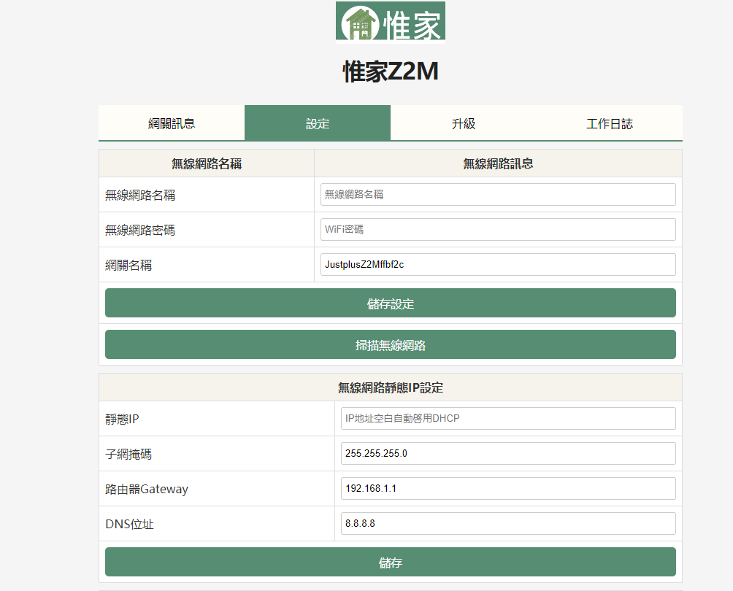The height and width of the screenshot is (591, 733).
Task: Click the 無線網路訊息 column header
Action: click(498, 163)
